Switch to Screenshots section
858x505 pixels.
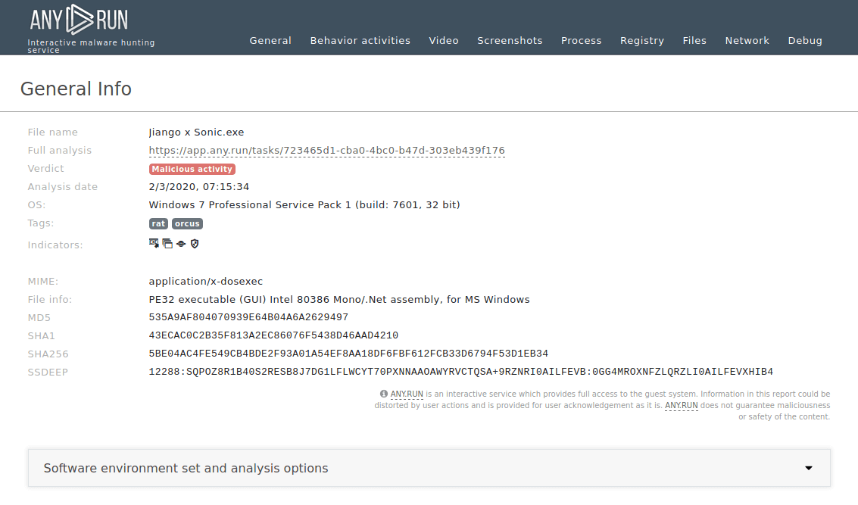510,41
